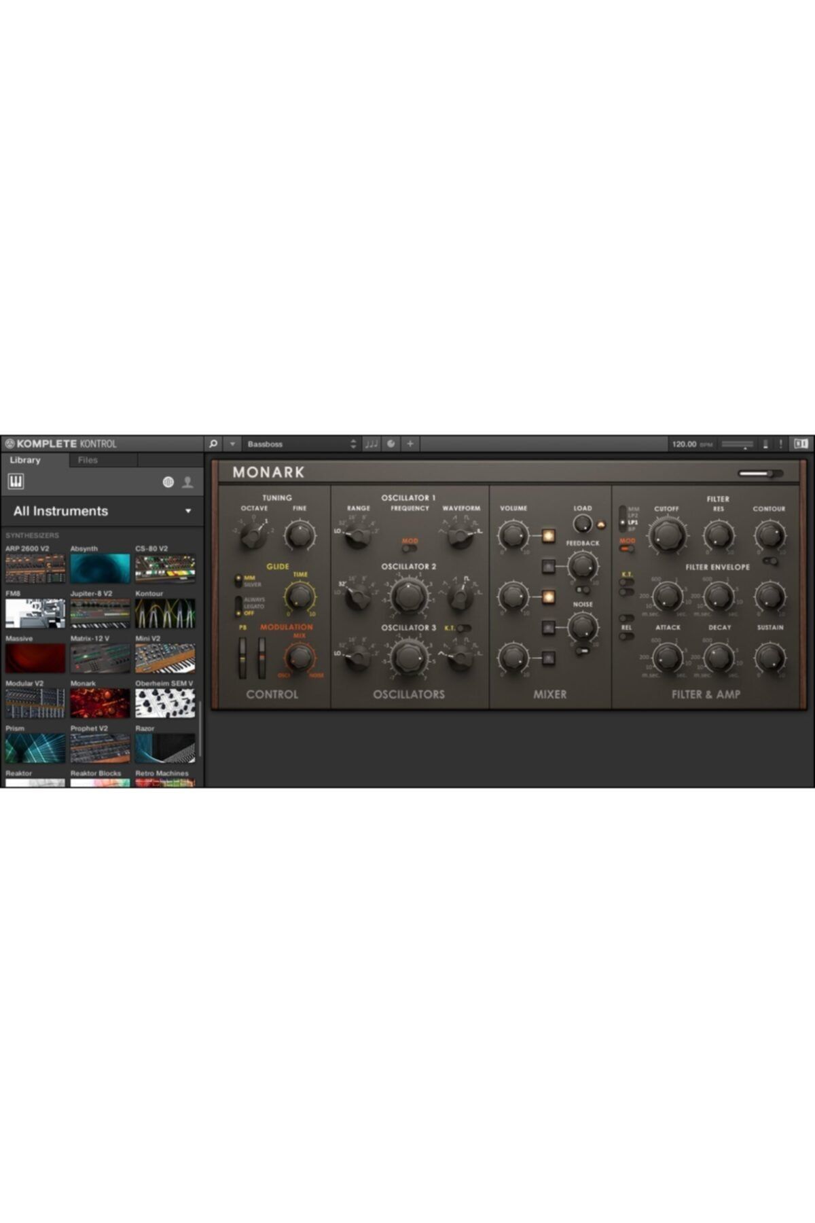The height and width of the screenshot is (1223, 815).
Task: Enable the Noise mixer button
Action: coord(548,627)
